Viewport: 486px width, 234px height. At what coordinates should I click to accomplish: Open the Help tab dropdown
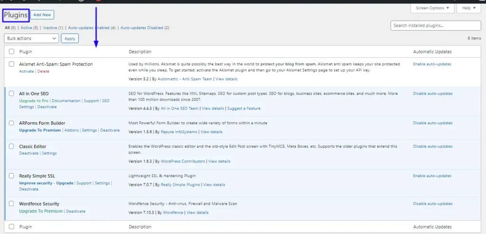pyautogui.click(x=468, y=8)
